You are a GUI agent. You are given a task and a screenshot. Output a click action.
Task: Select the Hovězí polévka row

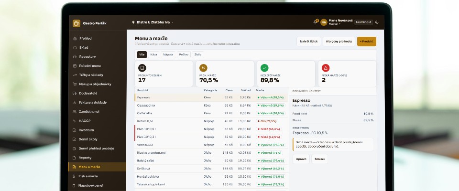coord(211,176)
